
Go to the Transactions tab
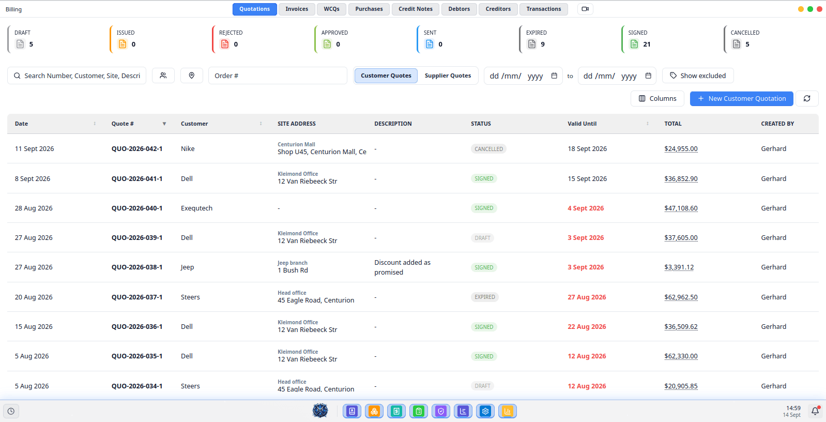544,9
